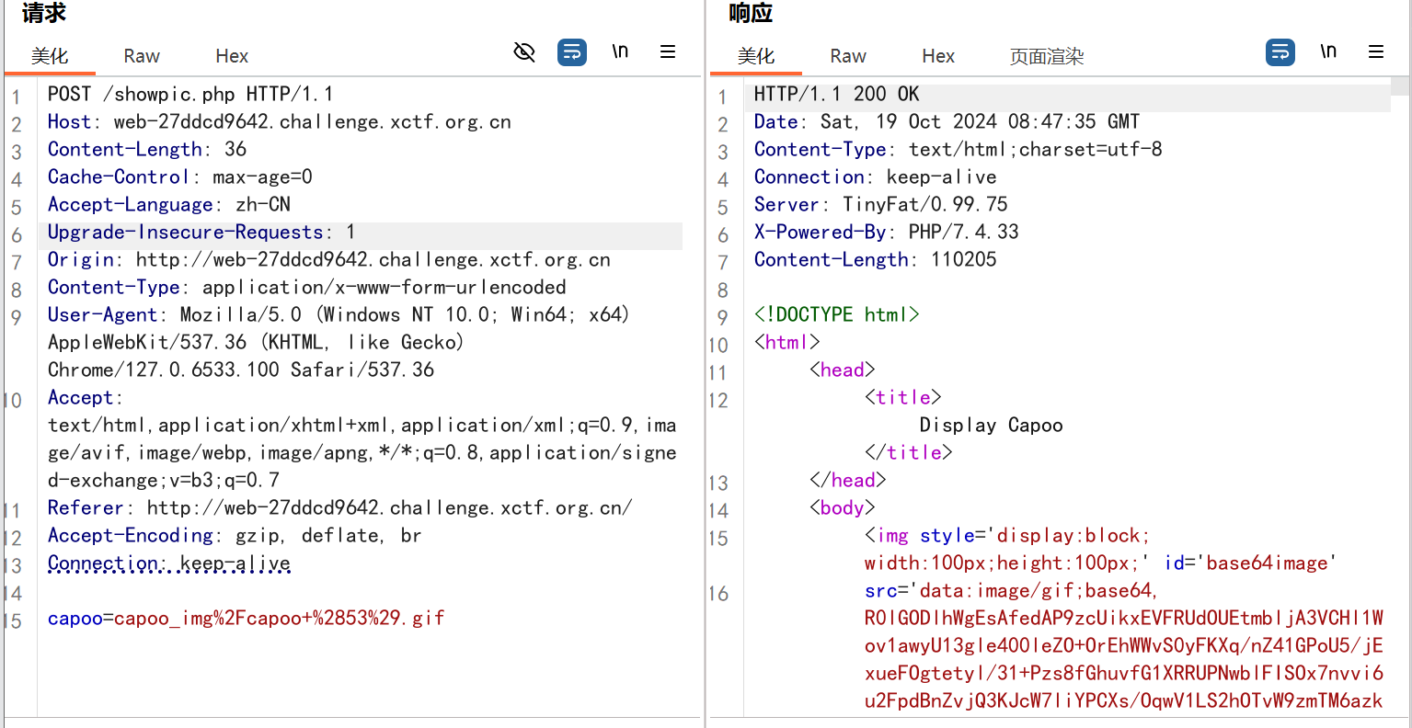The image size is (1412, 728).
Task: Click the </head> closing tag in response
Action: (x=848, y=480)
